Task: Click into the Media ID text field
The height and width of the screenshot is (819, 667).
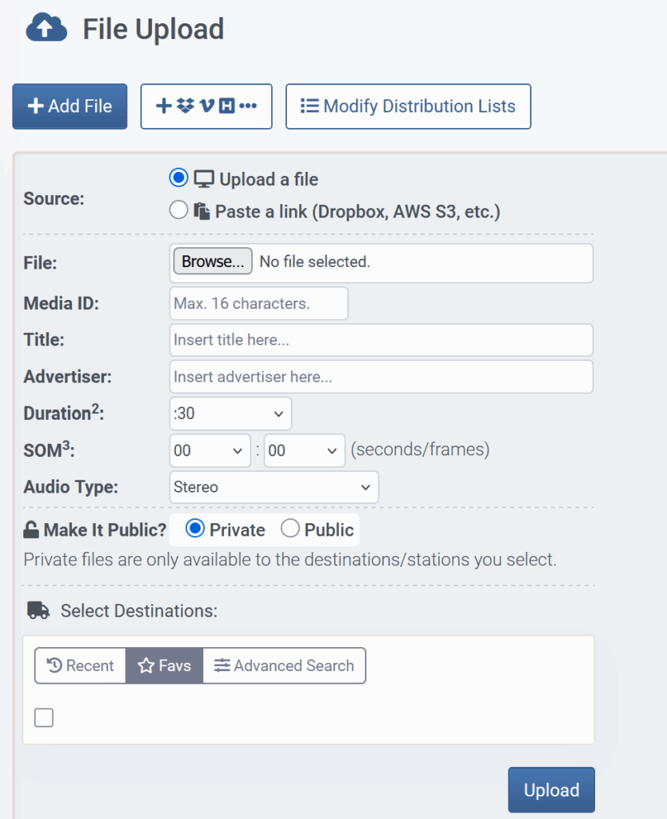Action: [x=258, y=304]
